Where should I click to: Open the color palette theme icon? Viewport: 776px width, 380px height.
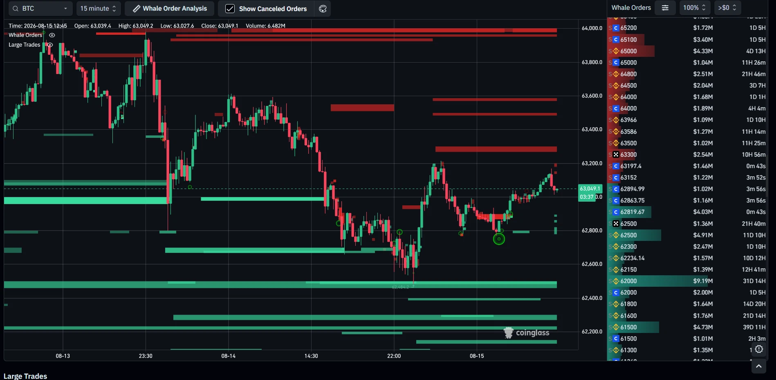click(323, 9)
